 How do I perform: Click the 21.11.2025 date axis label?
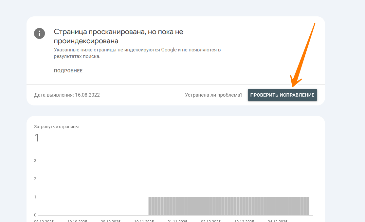pyautogui.click(x=177, y=221)
